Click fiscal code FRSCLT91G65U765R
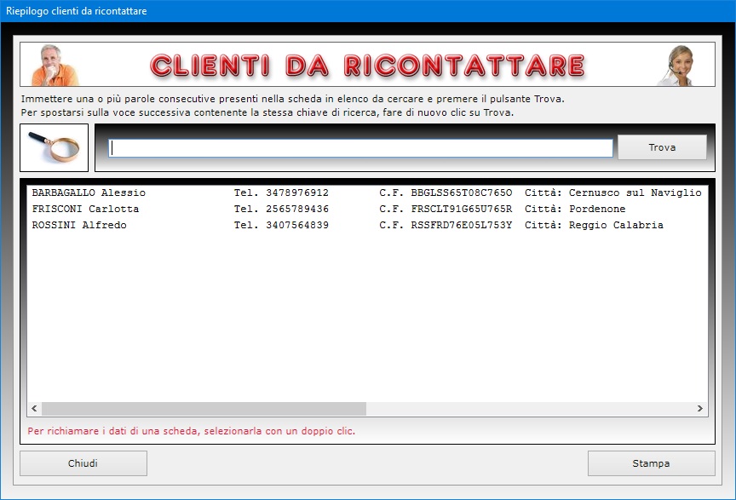This screenshot has width=736, height=500. point(462,209)
